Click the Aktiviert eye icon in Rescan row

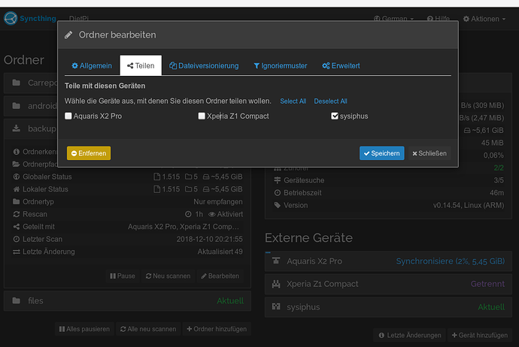[x=212, y=215]
